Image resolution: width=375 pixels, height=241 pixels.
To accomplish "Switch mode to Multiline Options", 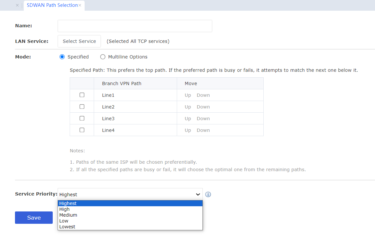I will coord(103,57).
